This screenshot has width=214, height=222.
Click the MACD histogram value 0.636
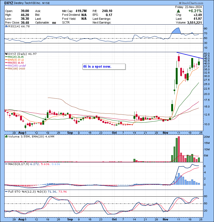click(56, 164)
